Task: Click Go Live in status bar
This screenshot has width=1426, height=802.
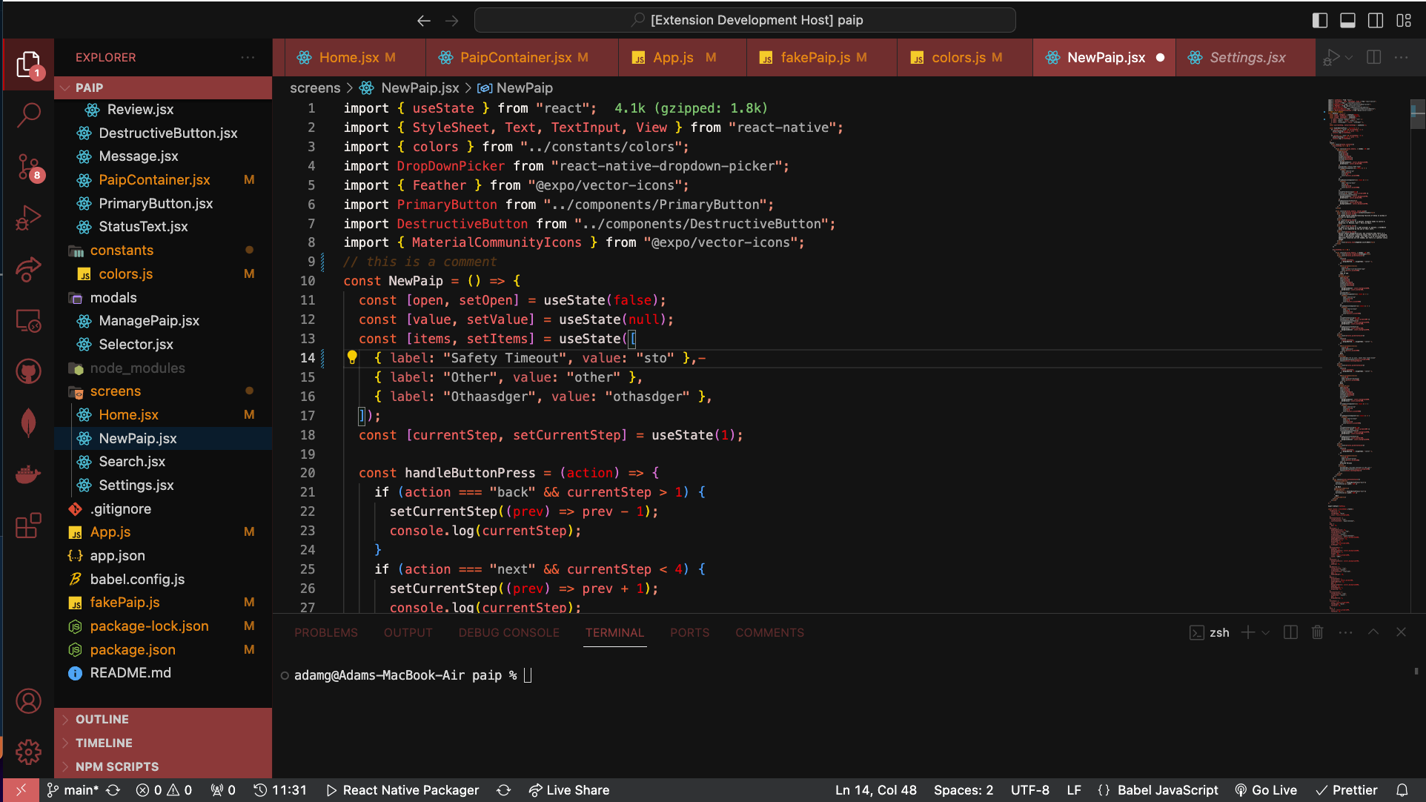Action: pos(1266,790)
